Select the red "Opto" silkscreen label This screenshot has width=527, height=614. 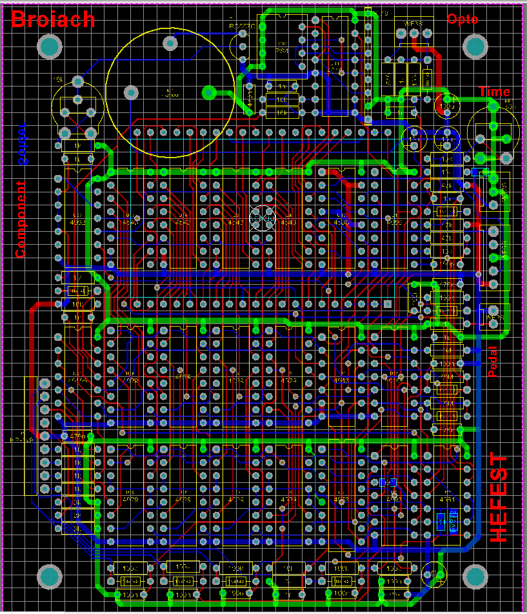coord(462,19)
